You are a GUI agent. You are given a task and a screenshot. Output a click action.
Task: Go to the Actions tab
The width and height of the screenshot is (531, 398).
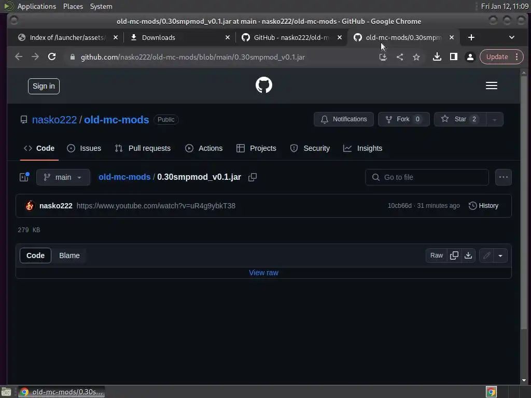point(204,148)
